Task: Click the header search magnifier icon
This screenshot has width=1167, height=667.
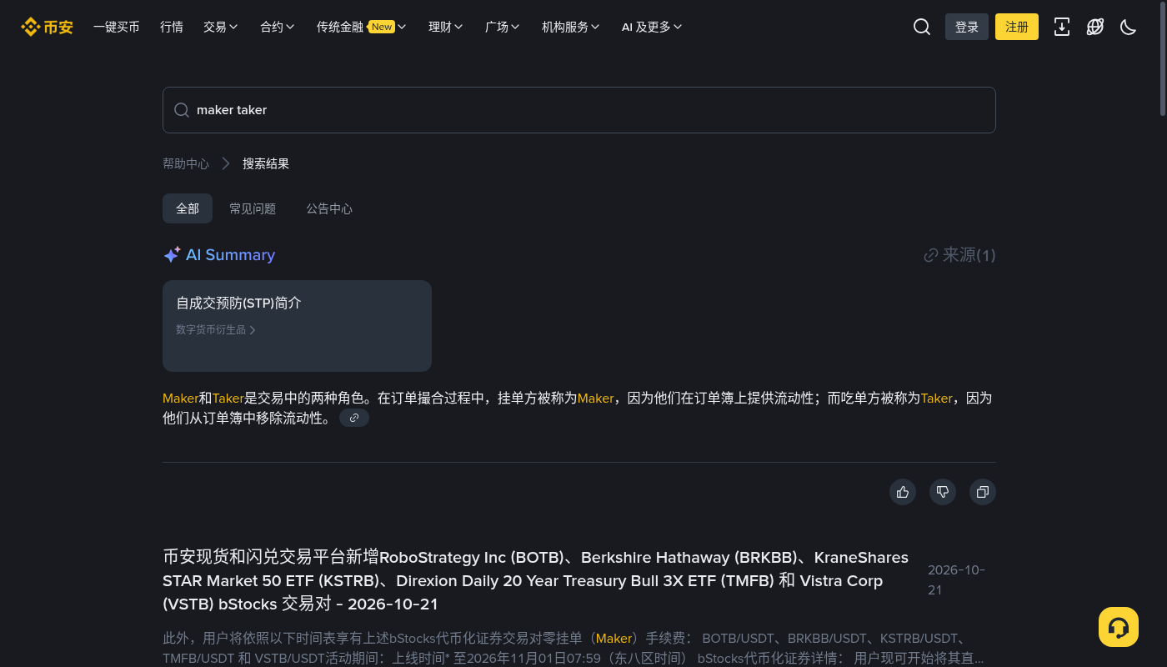Action: coord(922,27)
